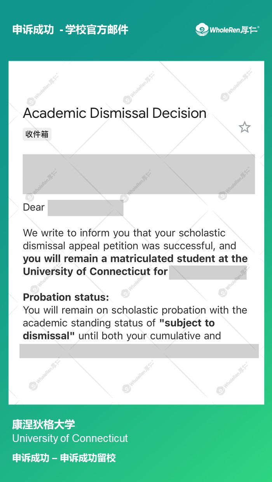272x482 pixels.
Task: Select the Academic Dismissal Decision subject line
Action: point(115,113)
